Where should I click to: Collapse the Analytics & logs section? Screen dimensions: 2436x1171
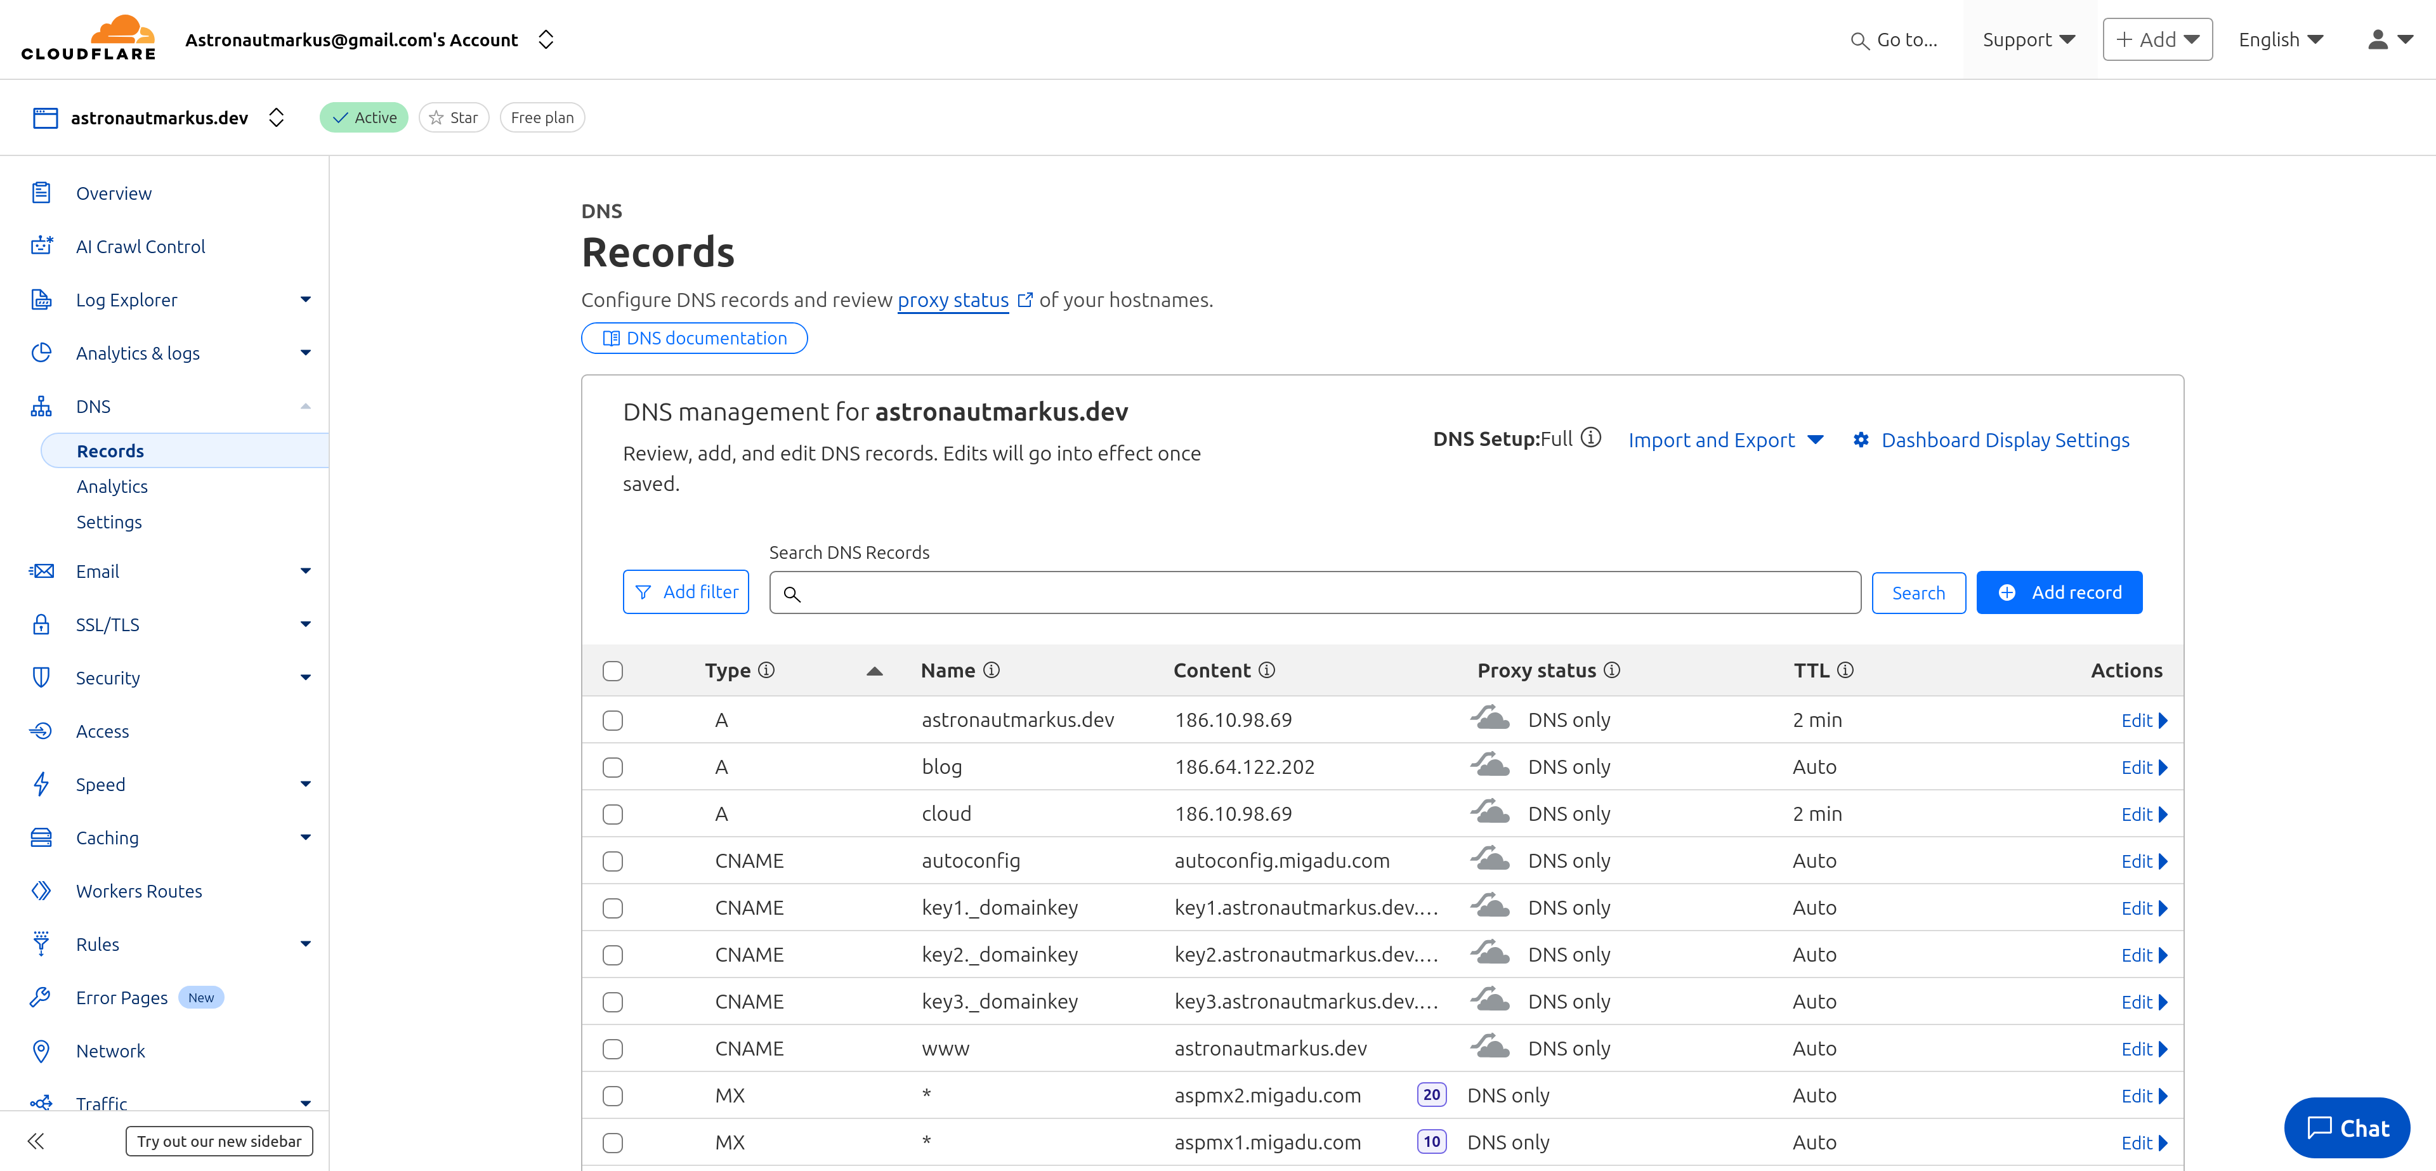[304, 352]
